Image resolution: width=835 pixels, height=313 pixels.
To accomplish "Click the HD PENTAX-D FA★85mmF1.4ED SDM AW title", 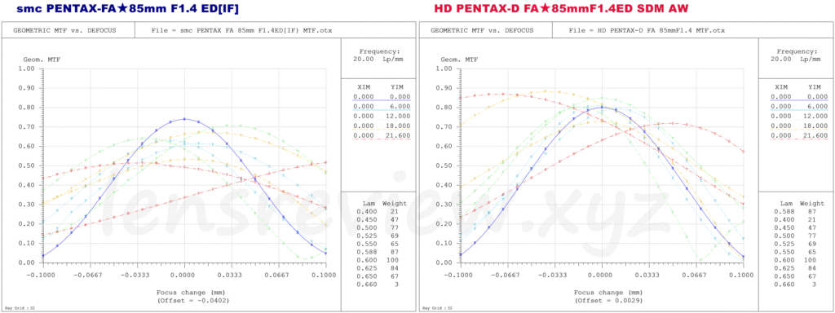I will point(561,8).
